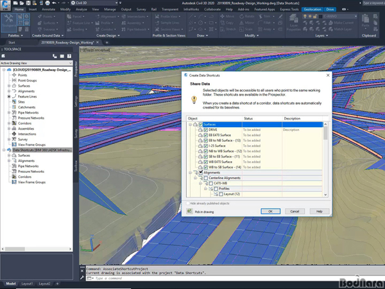Viewport: 385px width, 289px height.
Task: Collapse the Surfaces group in dialog tree
Action: point(190,125)
